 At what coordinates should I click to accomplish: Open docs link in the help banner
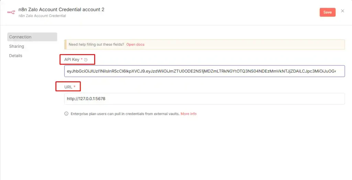click(135, 44)
